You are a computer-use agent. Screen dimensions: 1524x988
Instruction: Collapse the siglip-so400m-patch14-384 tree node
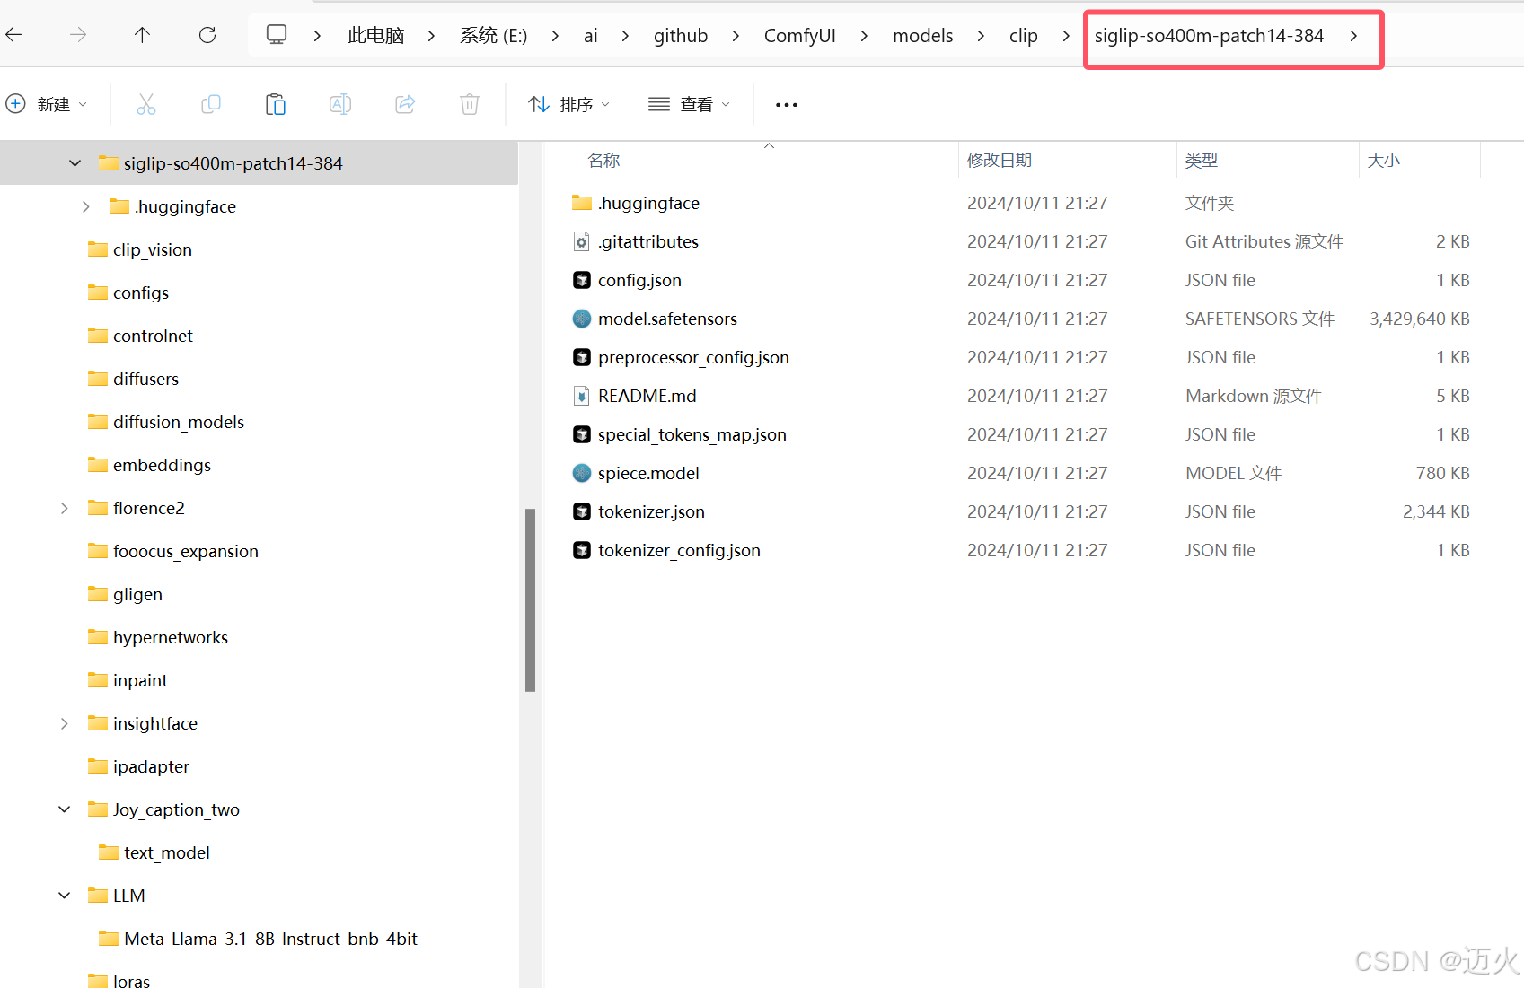coord(75,163)
